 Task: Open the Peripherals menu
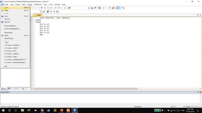[x=38, y=4]
